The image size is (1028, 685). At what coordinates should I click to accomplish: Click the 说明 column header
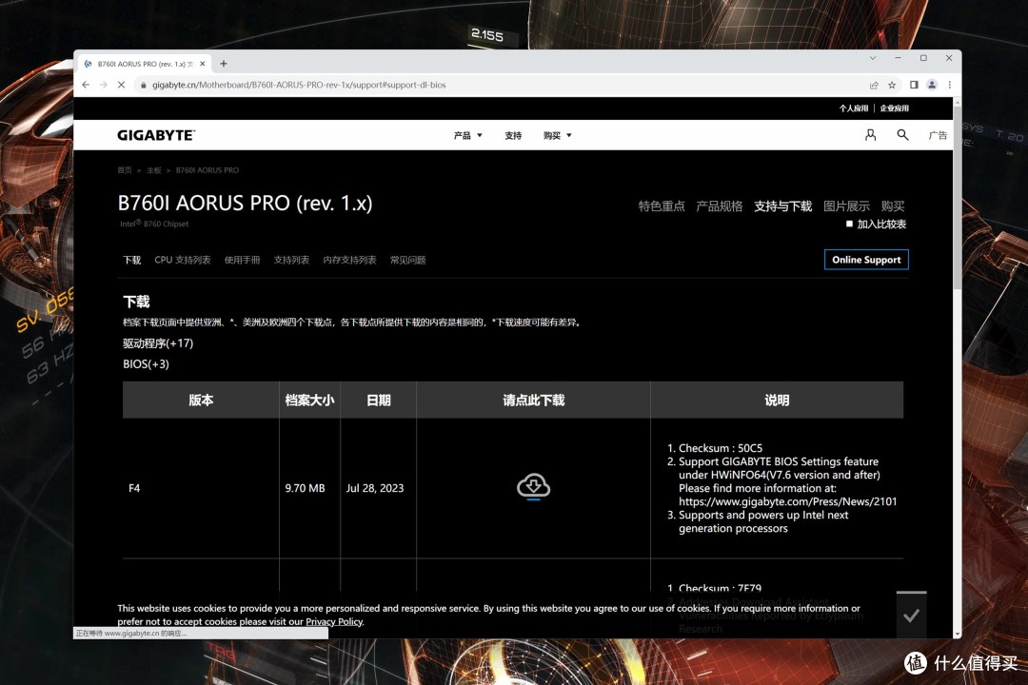[x=777, y=400]
